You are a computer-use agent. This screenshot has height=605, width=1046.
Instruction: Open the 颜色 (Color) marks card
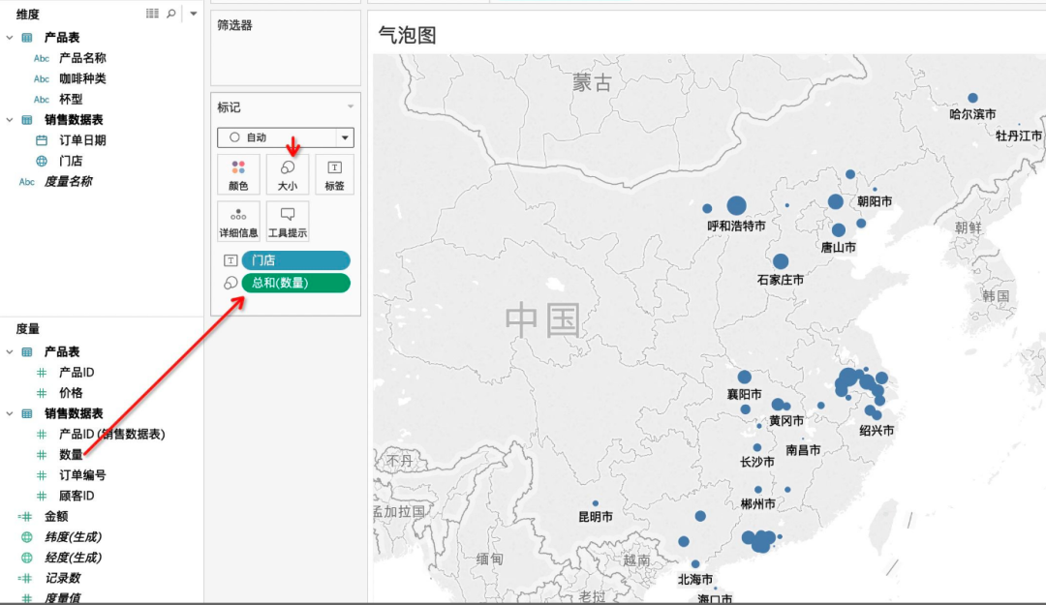click(x=238, y=174)
